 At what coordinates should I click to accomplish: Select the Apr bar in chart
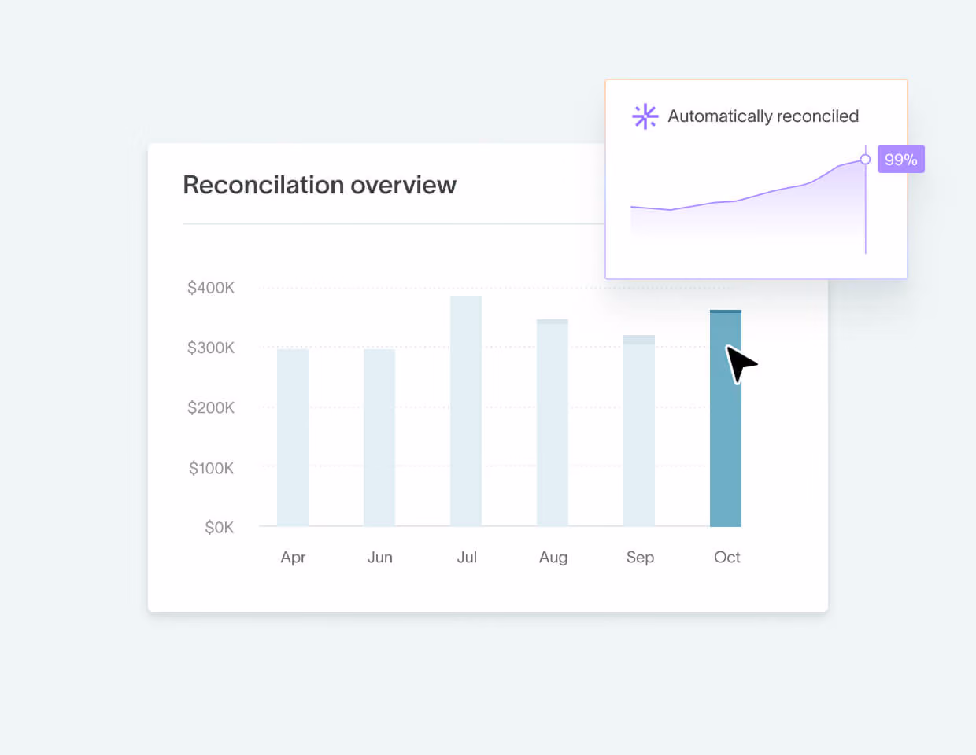pyautogui.click(x=293, y=437)
